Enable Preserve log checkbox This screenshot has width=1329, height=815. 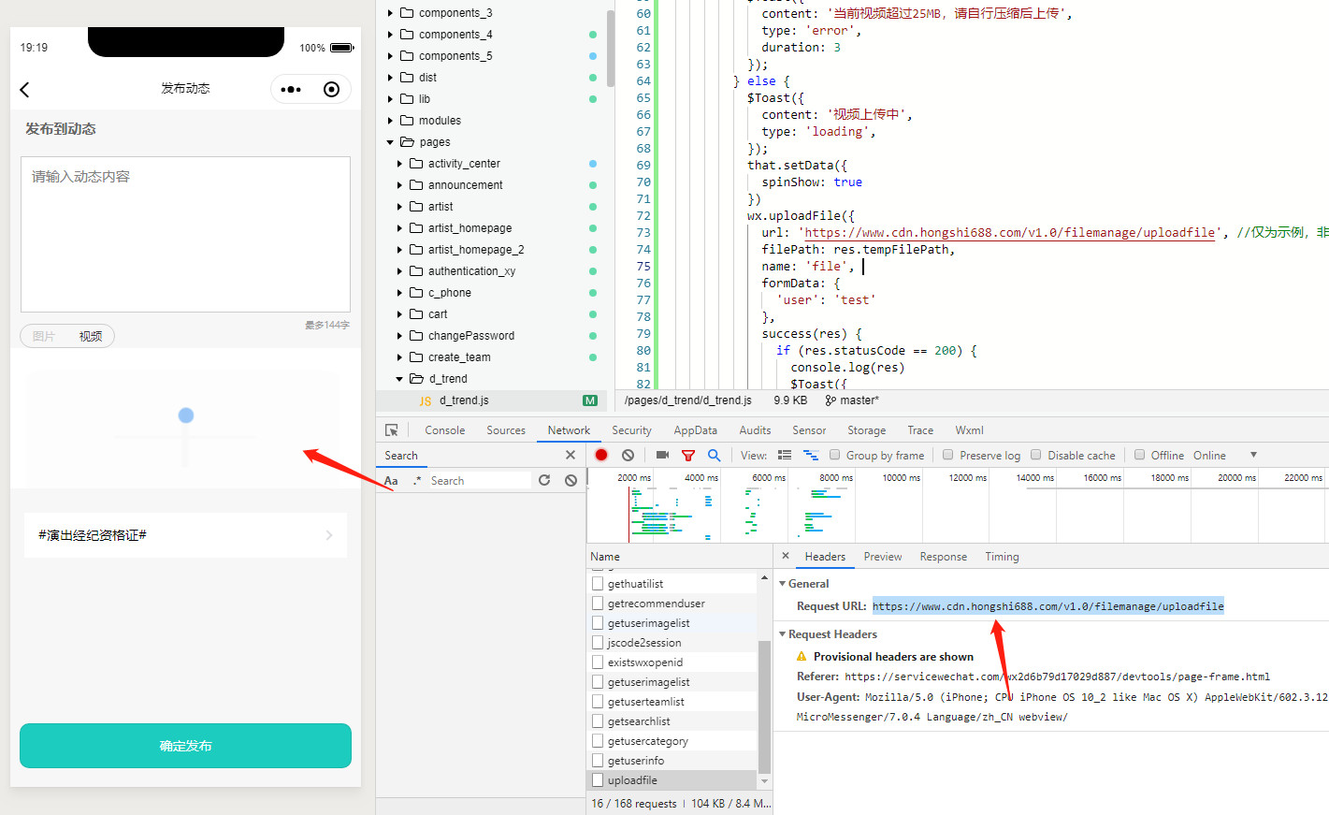pos(948,455)
